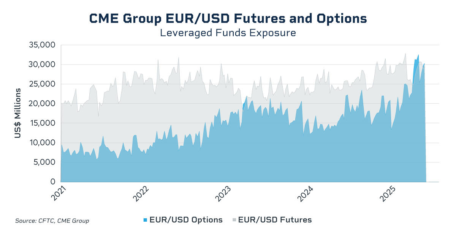The width and height of the screenshot is (456, 238).
Task: Click the 5,000 y-axis tick label
Action: [x=44, y=162]
